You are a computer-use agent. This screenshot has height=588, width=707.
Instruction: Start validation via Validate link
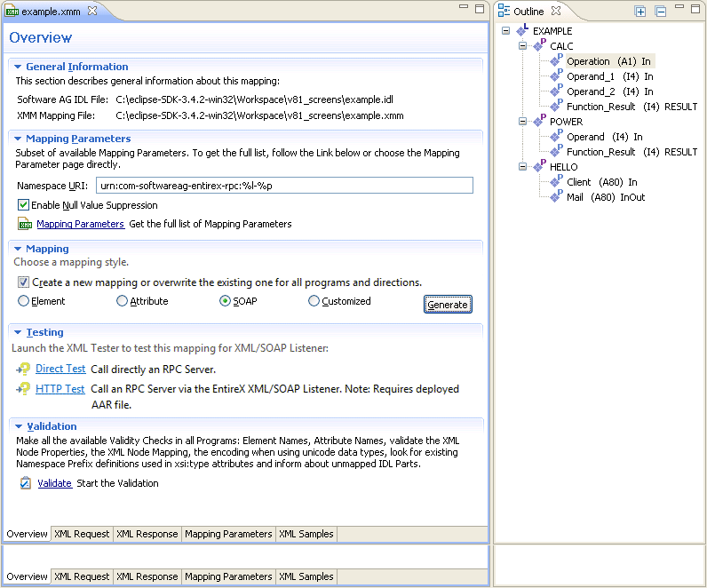coord(54,483)
